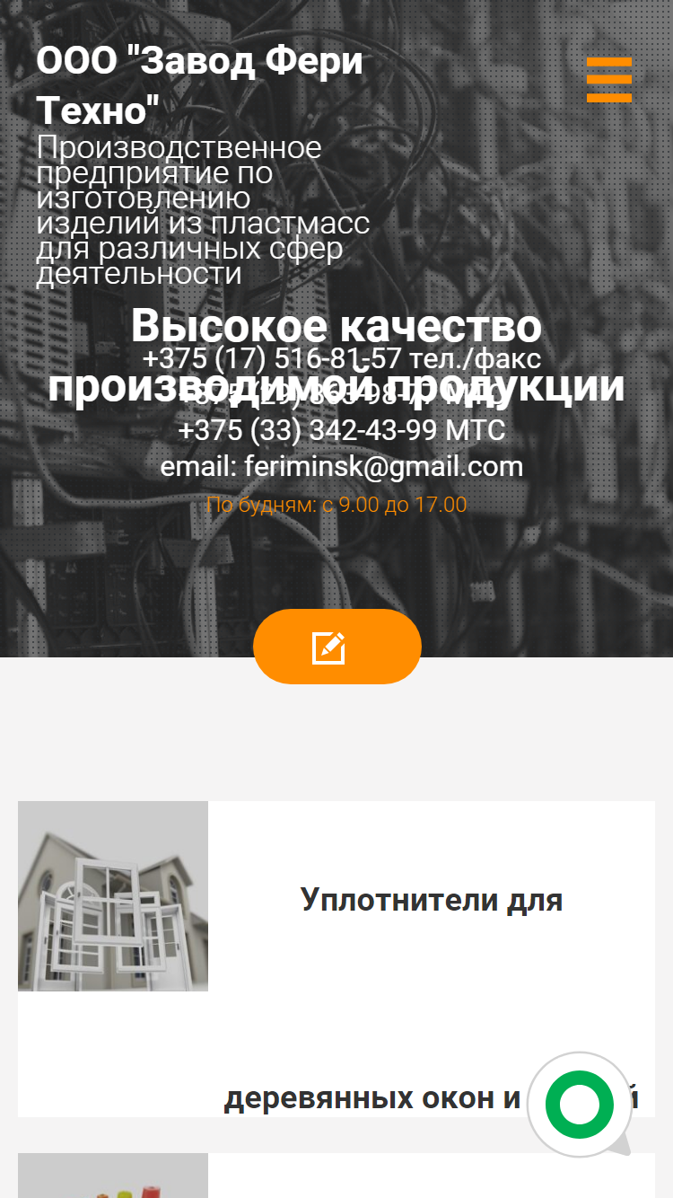Open the windows product thumbnail image
Viewport: 673px width, 1198px height.
[113, 896]
